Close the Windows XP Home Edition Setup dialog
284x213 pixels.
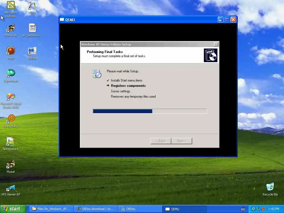tap(216, 44)
